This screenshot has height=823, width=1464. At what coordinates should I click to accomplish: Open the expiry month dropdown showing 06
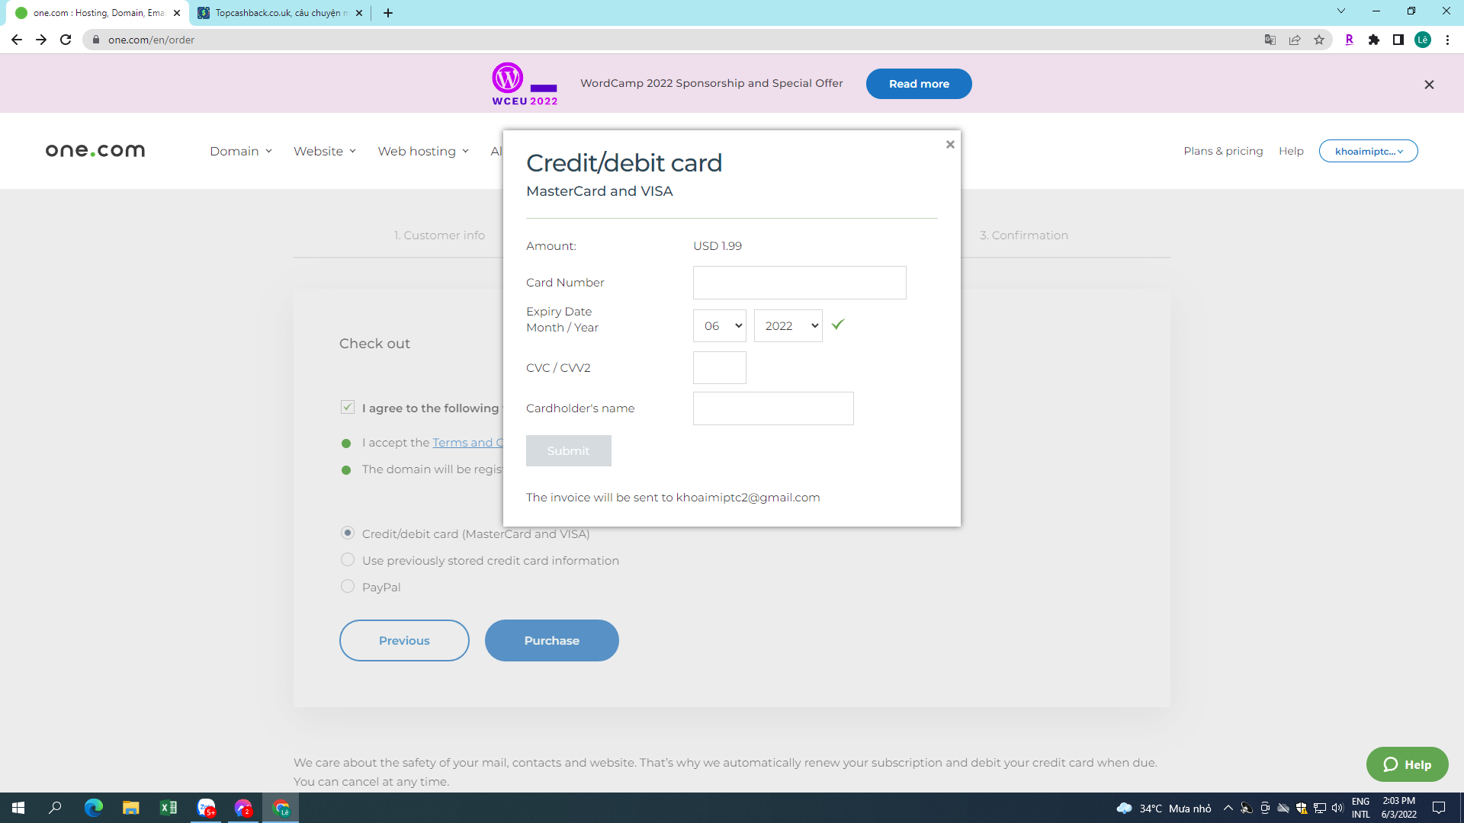click(x=719, y=326)
